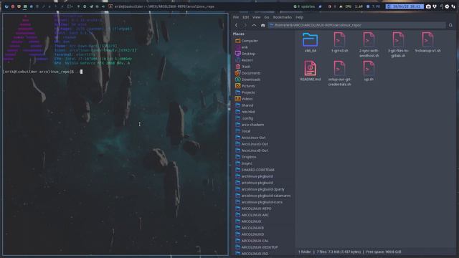Open the ARCOLINUX-DESKTOP bookmark

257,247
